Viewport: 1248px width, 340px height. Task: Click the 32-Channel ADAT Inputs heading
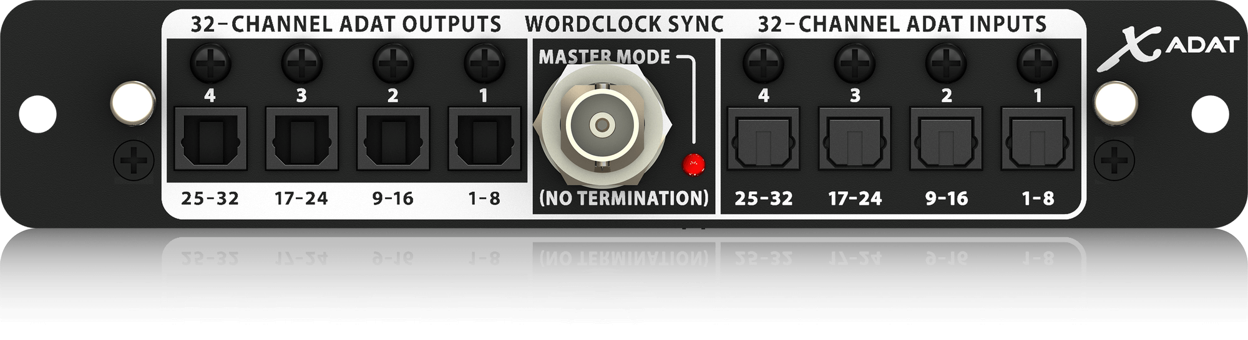point(902,24)
